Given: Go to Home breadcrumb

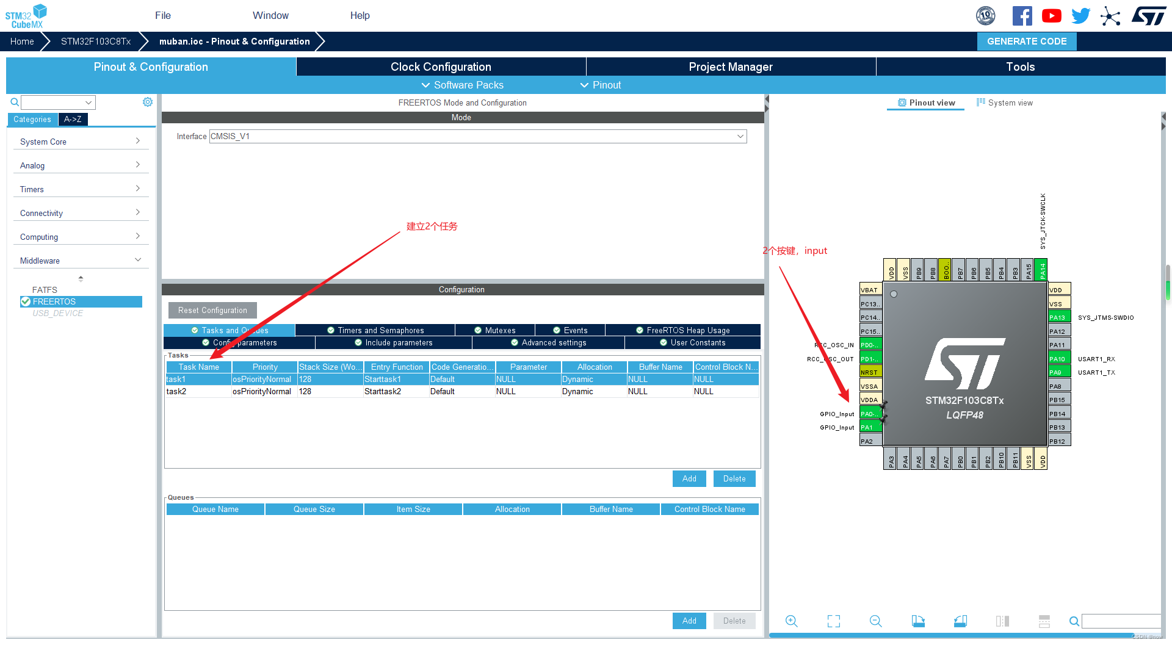Looking at the screenshot, I should (22, 41).
